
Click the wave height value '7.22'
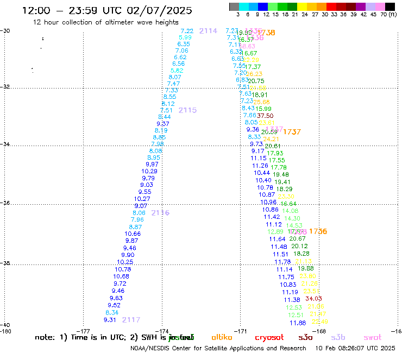pyautogui.click(x=187, y=31)
